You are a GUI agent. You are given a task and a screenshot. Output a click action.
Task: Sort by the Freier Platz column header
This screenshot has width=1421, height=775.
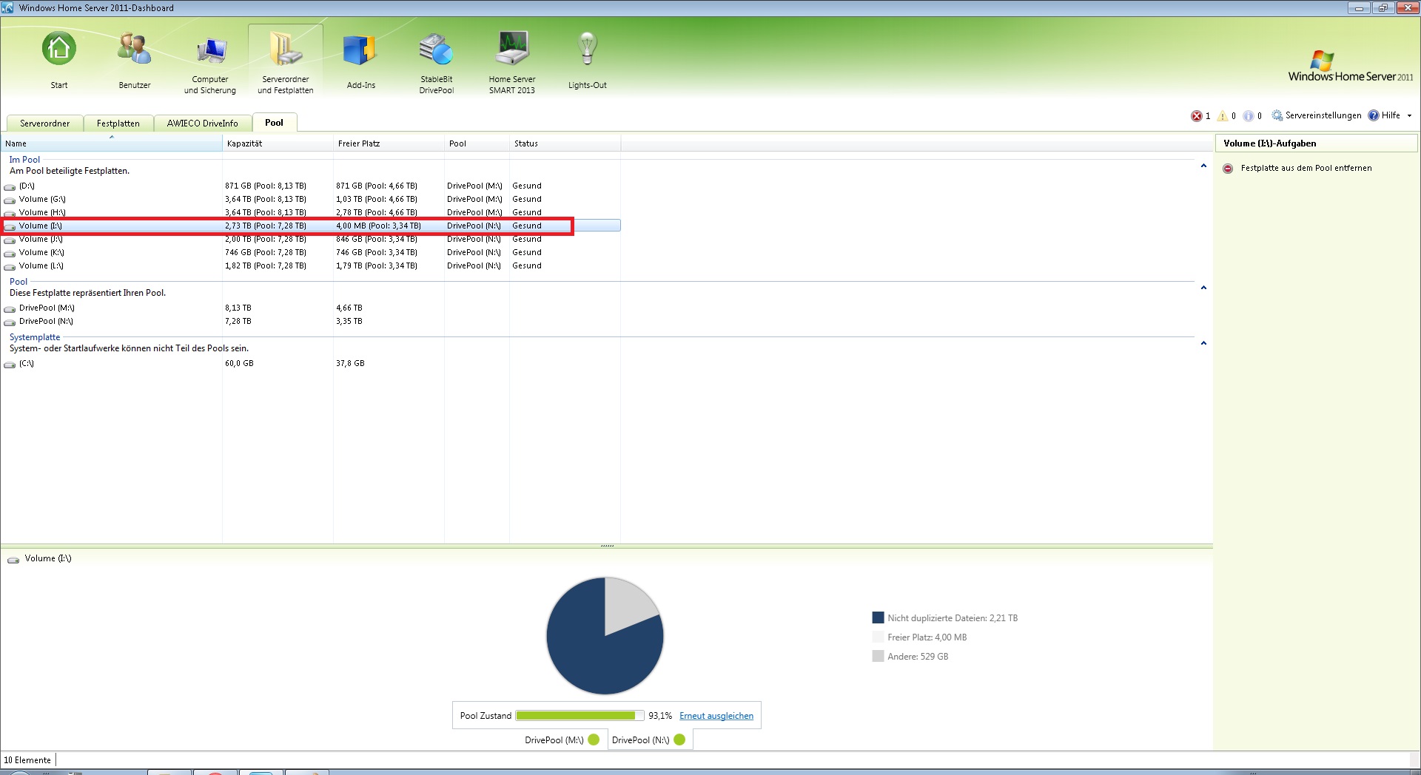(x=389, y=143)
